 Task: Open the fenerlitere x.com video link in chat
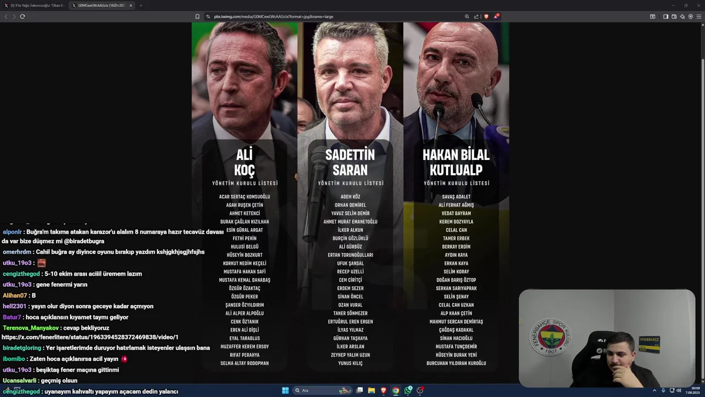90,337
